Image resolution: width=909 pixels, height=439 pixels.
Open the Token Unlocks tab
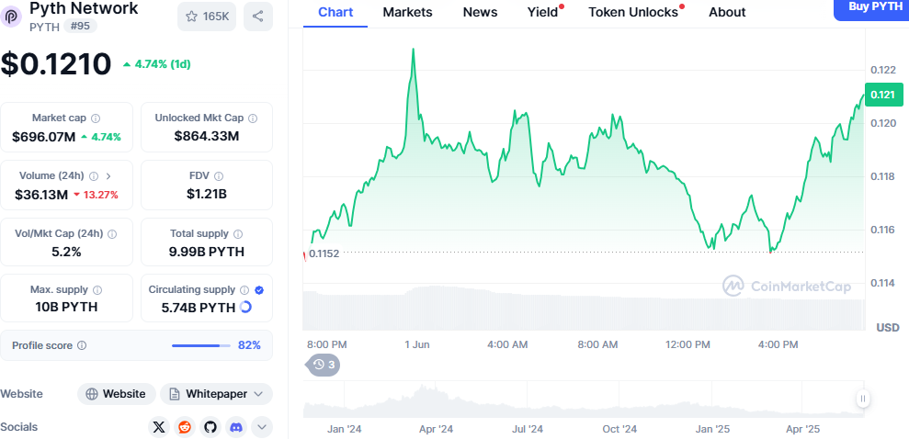(x=633, y=12)
